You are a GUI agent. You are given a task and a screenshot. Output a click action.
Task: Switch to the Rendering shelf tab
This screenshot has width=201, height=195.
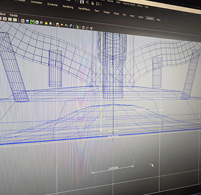[x=68, y=7]
